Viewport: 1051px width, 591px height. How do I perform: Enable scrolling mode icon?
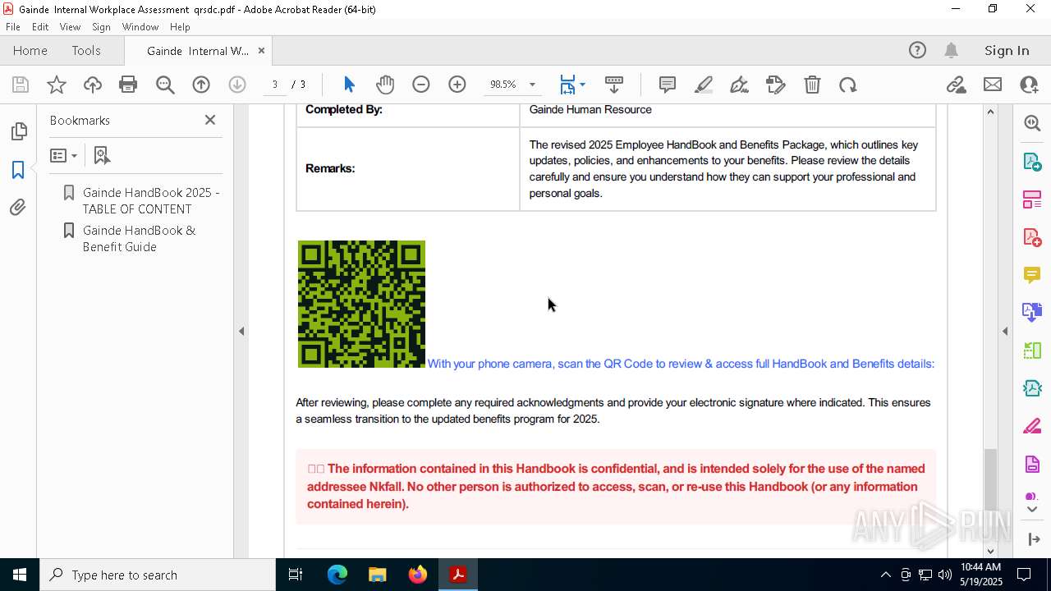pos(614,85)
